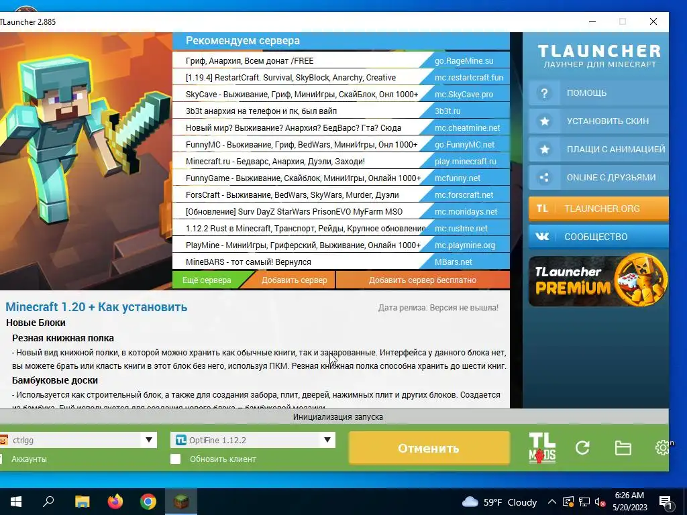Viewport: 687px width, 515px height.
Task: Launch Firefox from taskbar
Action: (x=115, y=502)
